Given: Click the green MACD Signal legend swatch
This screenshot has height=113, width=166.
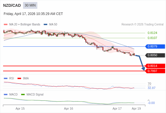Looking at the screenshot, I should (x=23, y=95).
